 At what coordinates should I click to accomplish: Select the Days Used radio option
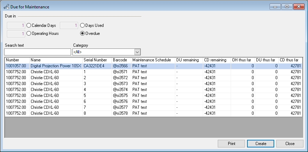[83, 25]
